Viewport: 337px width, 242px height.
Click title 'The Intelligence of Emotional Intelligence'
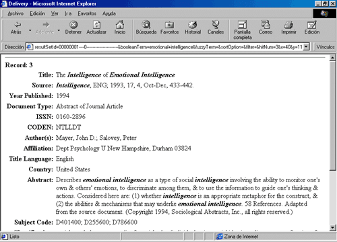[115, 75]
